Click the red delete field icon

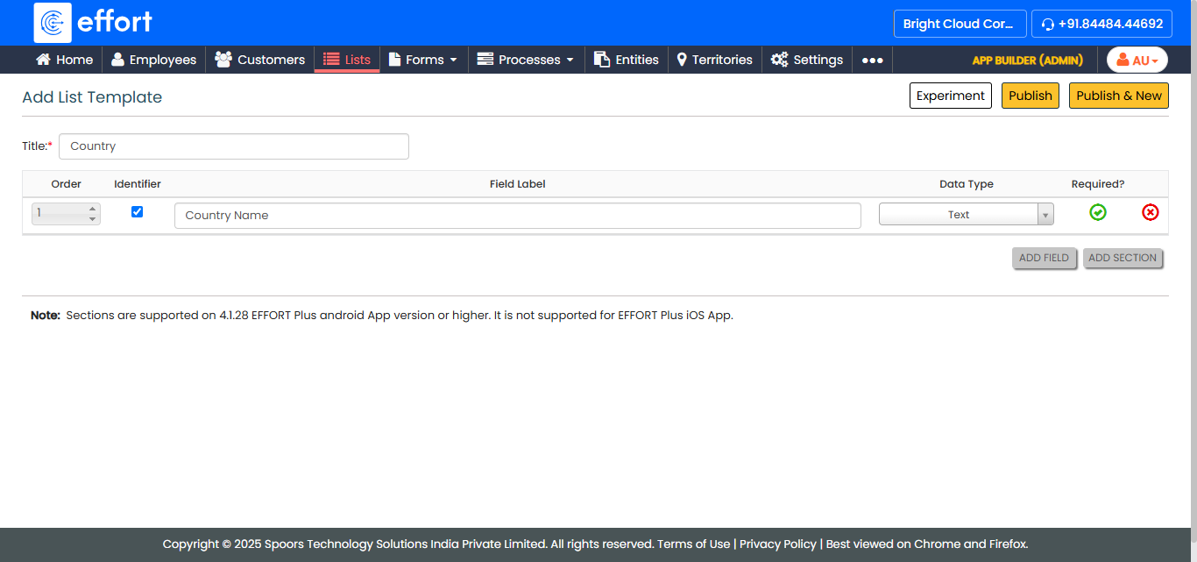(1150, 212)
